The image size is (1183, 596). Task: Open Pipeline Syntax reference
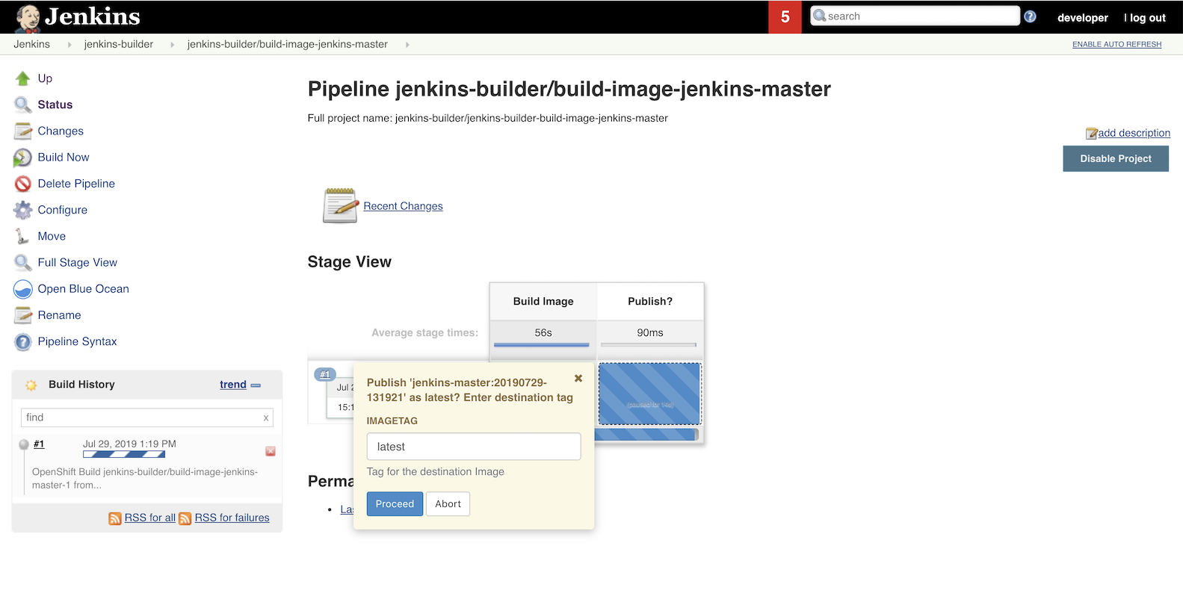78,341
